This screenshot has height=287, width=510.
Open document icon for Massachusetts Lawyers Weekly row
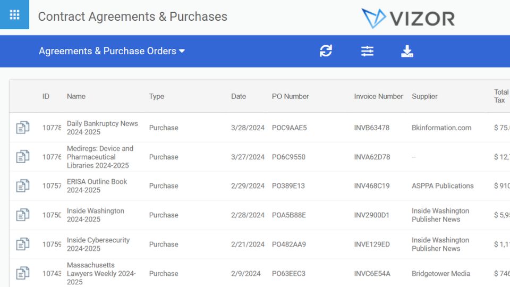point(23,273)
